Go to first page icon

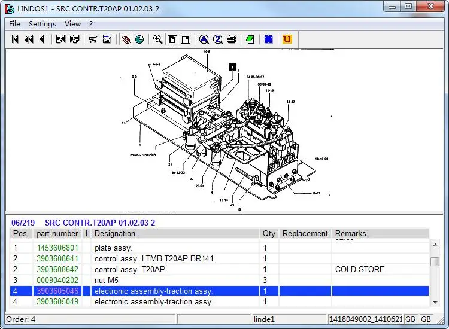[x=15, y=39]
